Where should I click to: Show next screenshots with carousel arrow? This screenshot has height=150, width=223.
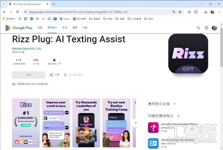tap(136, 123)
